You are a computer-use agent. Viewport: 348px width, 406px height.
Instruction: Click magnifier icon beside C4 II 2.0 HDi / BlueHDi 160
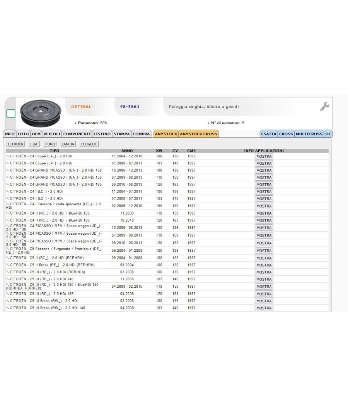pos(7,220)
